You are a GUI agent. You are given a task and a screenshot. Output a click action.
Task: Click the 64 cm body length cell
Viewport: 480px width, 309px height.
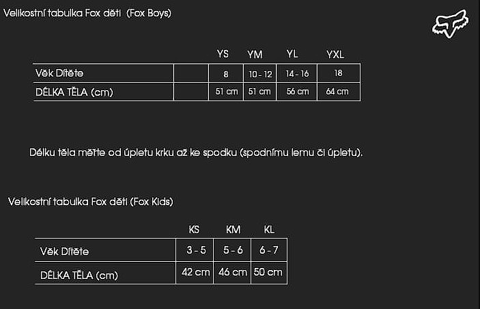(x=337, y=92)
